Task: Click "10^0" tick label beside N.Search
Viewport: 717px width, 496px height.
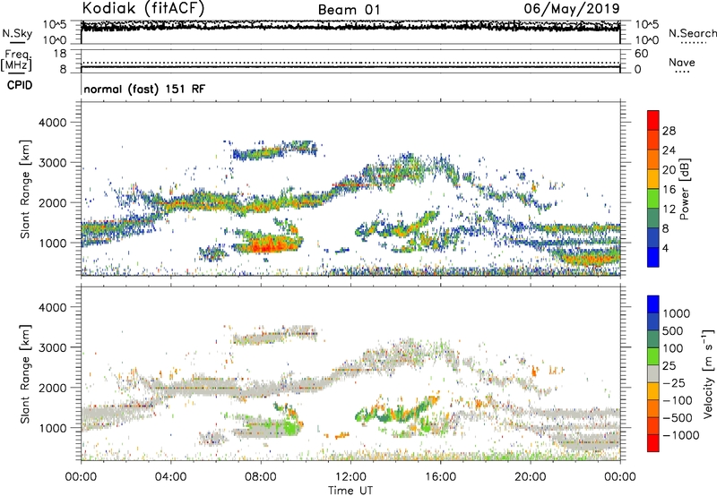Action: (x=646, y=40)
